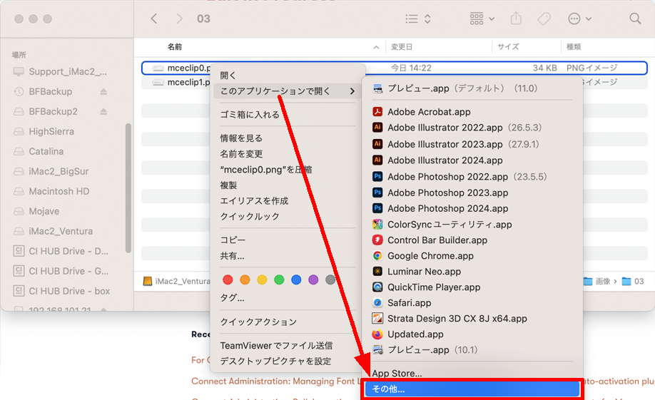Choose デスクトップピクチャを設定 menu item

275,361
